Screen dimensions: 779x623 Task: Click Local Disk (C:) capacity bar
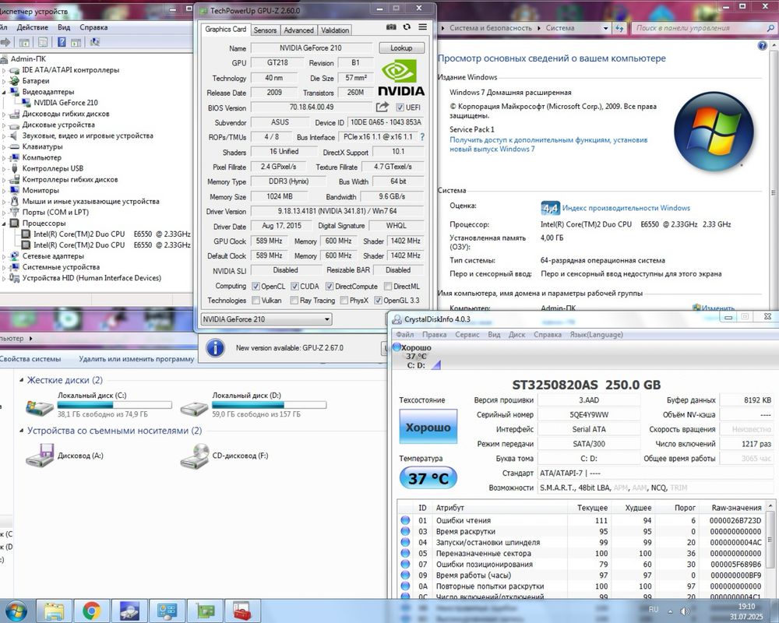click(115, 406)
